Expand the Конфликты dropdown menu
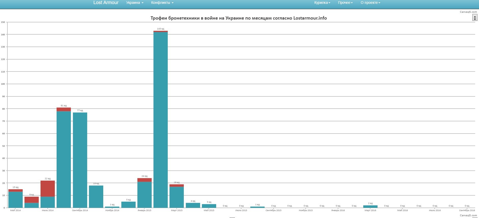This screenshot has height=218, width=479. 162,3
